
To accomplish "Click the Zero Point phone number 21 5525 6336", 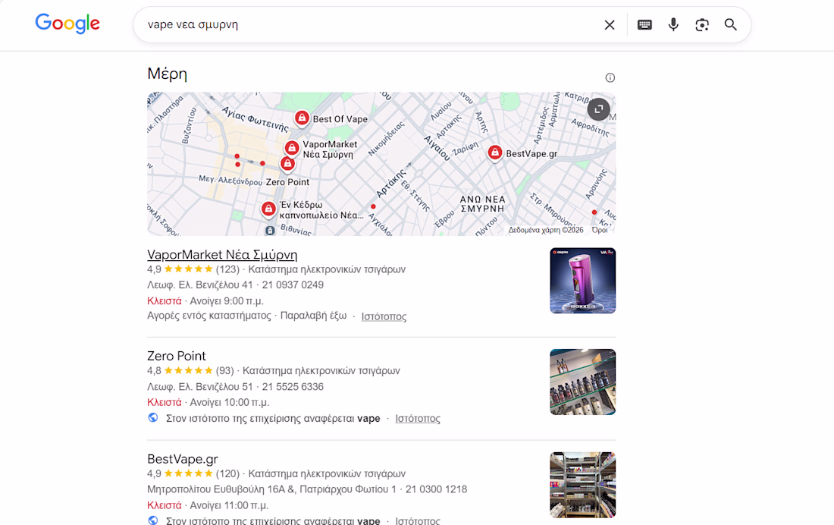I will [x=293, y=387].
